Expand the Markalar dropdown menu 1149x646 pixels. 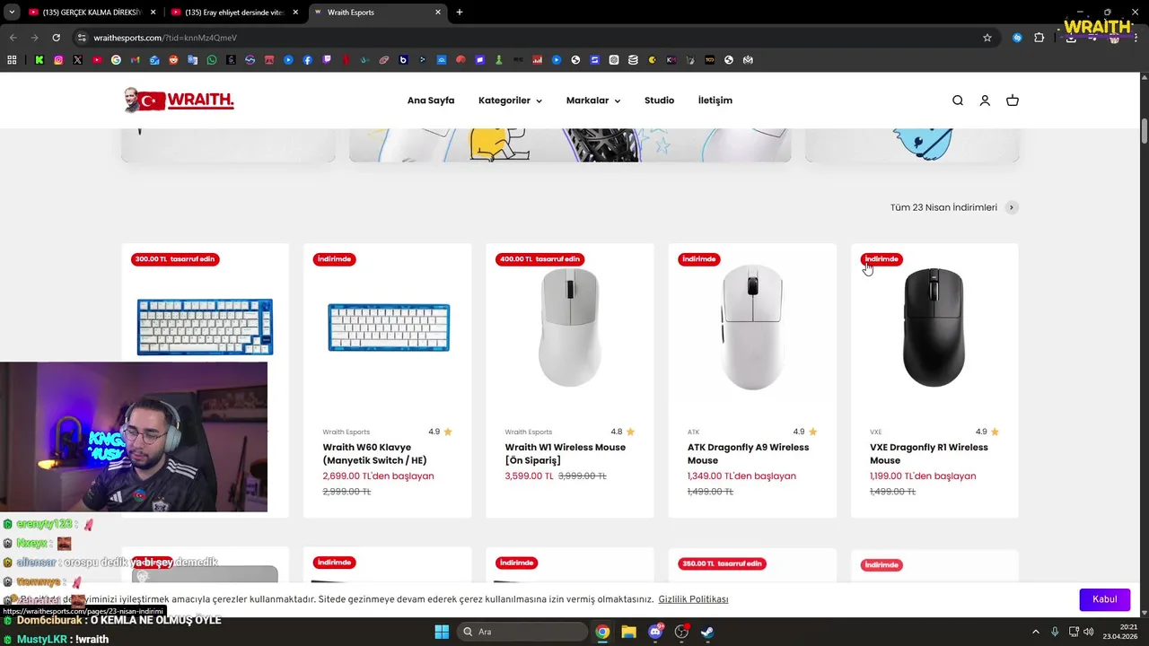[x=593, y=100]
